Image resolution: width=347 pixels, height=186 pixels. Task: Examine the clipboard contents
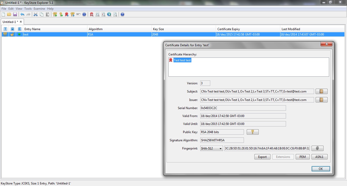(x=97, y=14)
